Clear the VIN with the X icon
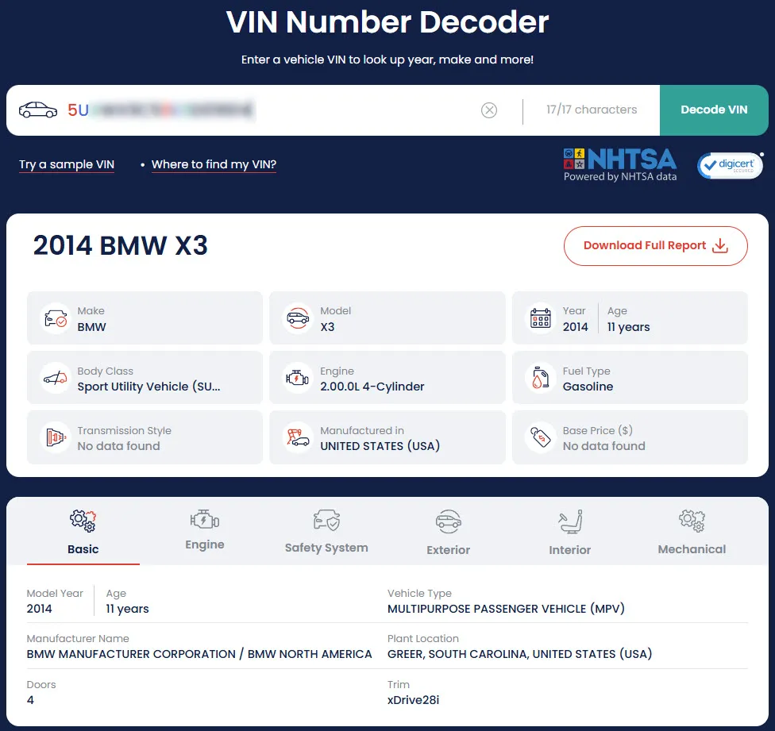 point(489,110)
